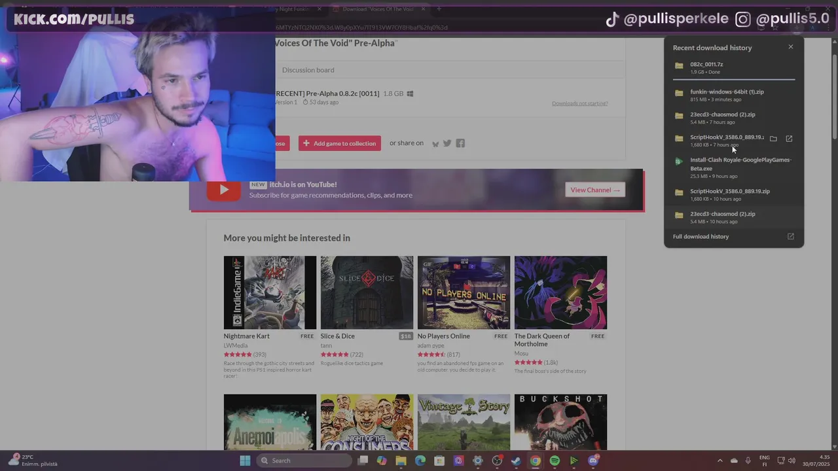The width and height of the screenshot is (838, 471).
Task: Click Add game to collection button
Action: (339, 143)
